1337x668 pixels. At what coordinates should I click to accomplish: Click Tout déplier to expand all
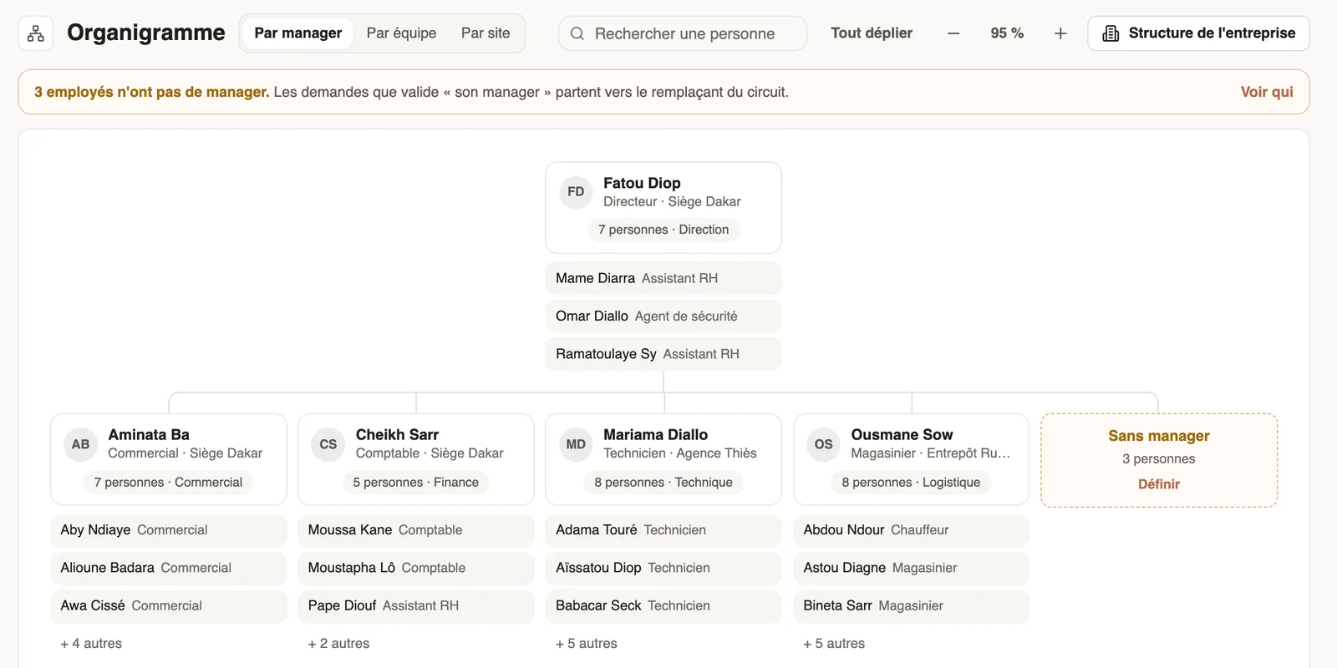click(872, 33)
